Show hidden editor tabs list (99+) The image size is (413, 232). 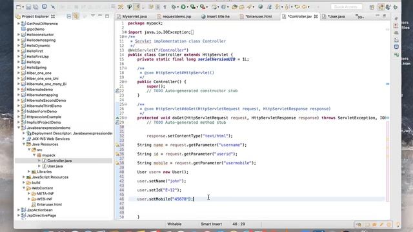[359, 17]
